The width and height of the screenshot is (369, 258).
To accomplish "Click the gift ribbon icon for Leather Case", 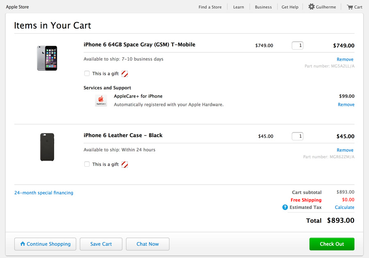I will point(125,165).
